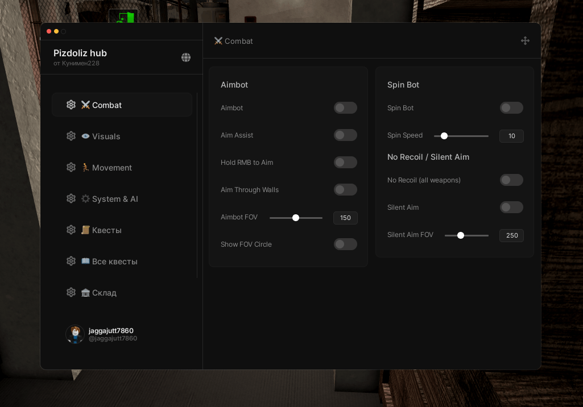
Task: Turn on Aim Assist
Action: (345, 135)
